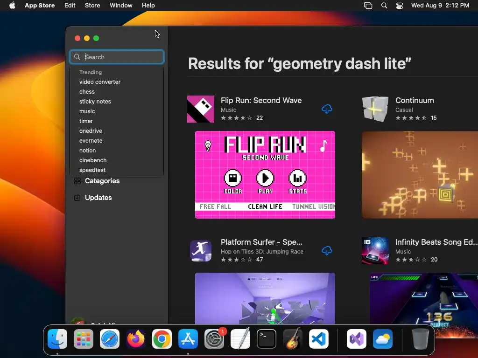Screen dimensions: 478x358
Task: Click the Stage Manager icon in menu bar
Action: click(368, 6)
